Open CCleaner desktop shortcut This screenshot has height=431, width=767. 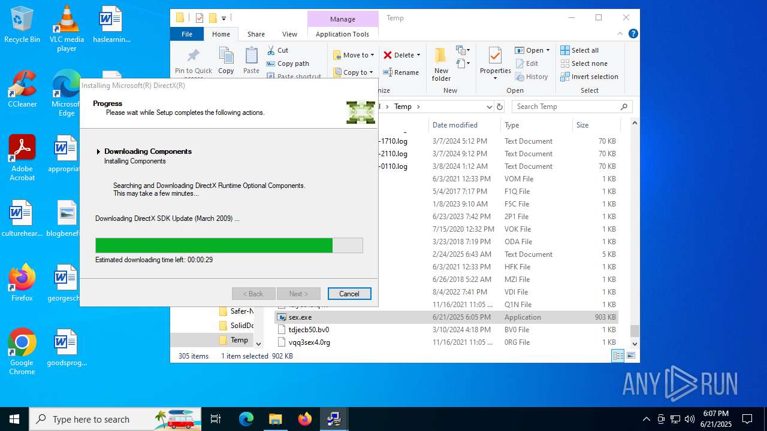click(22, 89)
